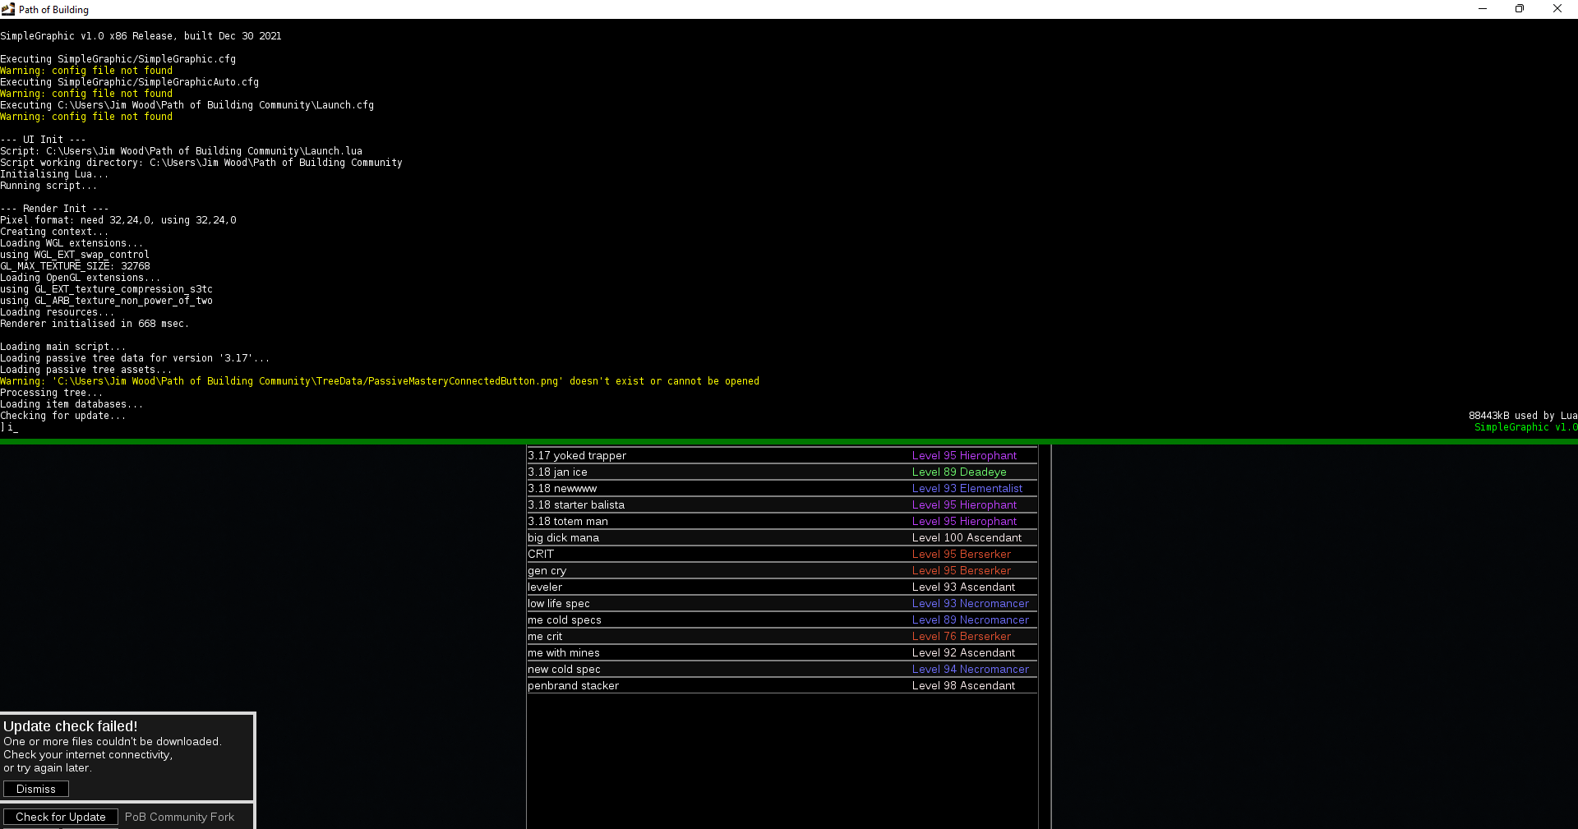Restore down the Path of Building window
The width and height of the screenshot is (1578, 829).
(1520, 9)
